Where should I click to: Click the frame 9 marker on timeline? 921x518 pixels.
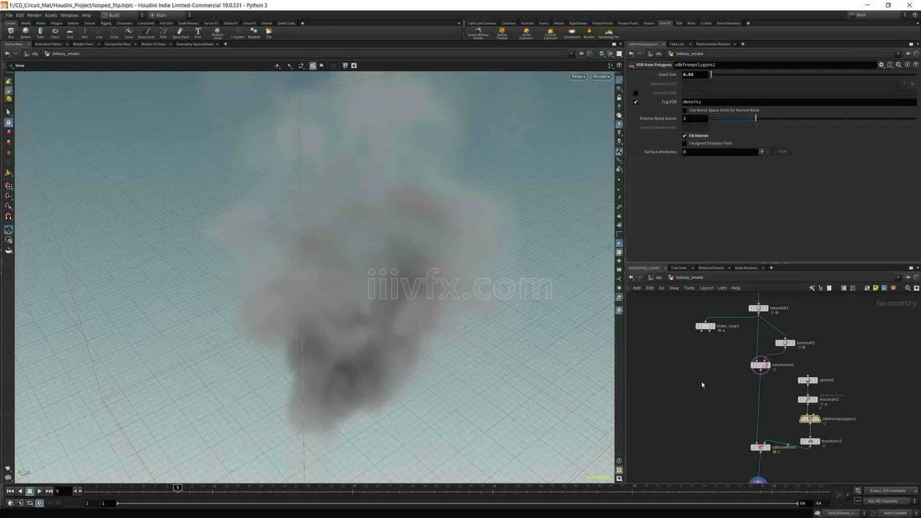(177, 488)
